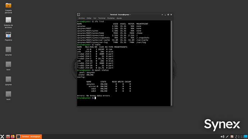Click 'lsblk' command text
Viewport: 248px width, 139px height.
tap(98, 45)
